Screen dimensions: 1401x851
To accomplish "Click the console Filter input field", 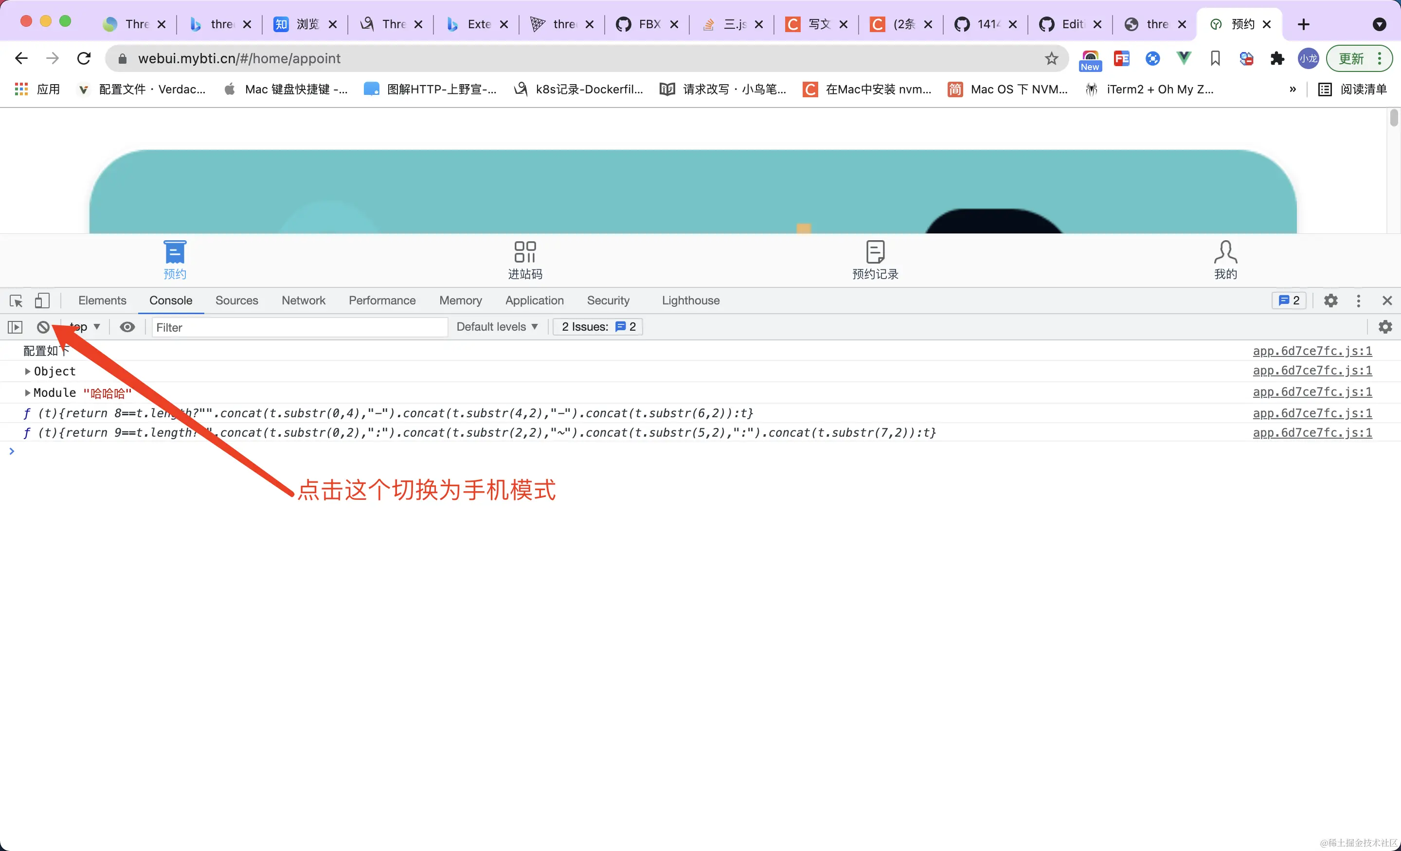I will point(299,327).
